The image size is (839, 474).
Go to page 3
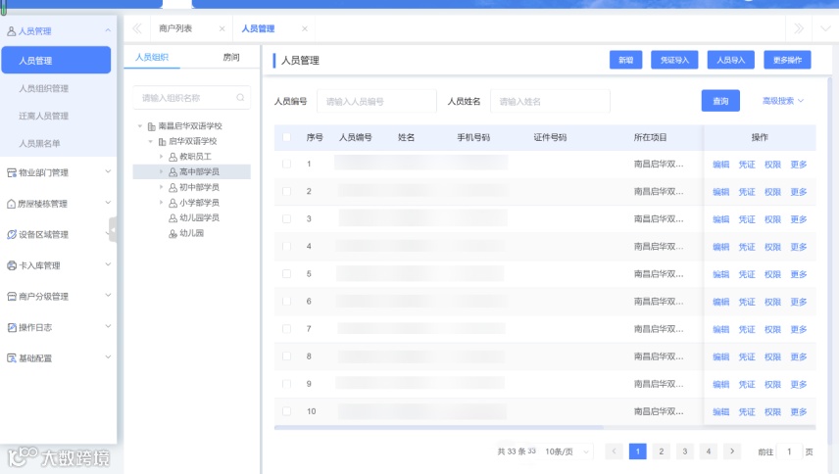tap(685, 451)
